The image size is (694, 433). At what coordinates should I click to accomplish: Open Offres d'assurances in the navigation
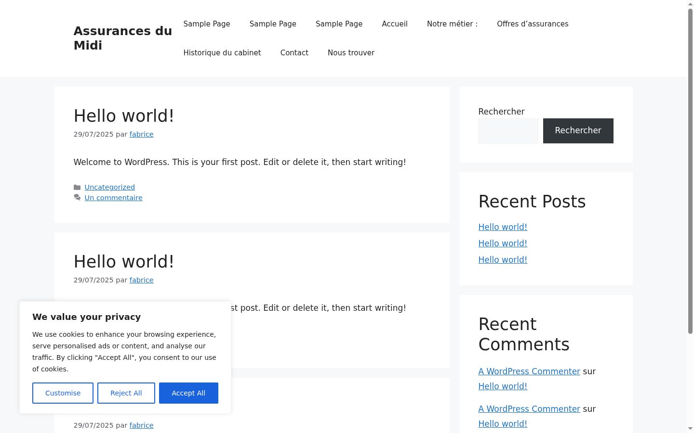(533, 24)
